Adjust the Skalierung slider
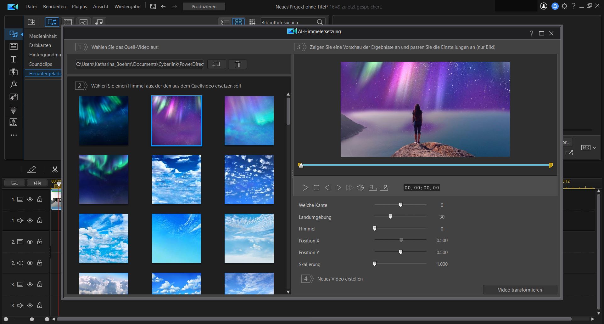 click(x=375, y=264)
